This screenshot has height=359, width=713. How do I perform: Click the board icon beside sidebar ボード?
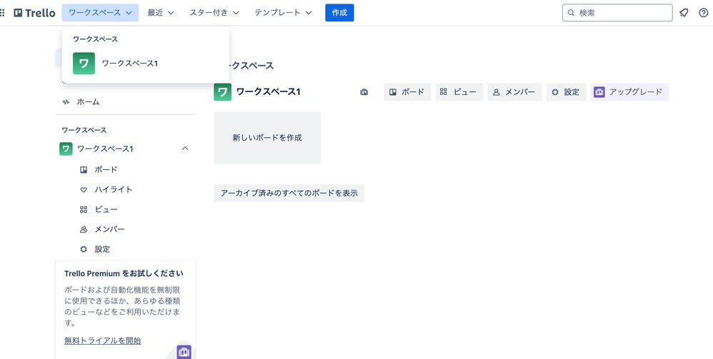pos(84,169)
